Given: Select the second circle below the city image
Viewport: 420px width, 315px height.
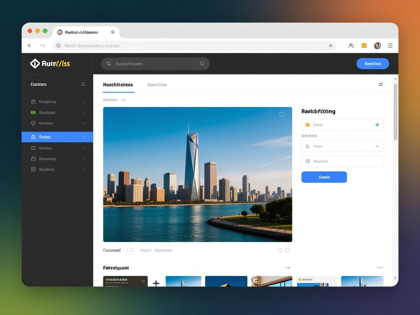Looking at the screenshot, I should 287,250.
